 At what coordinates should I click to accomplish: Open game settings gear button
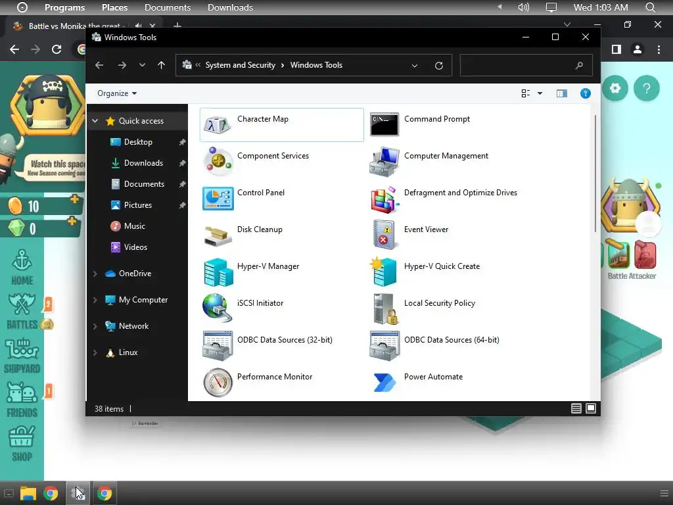615,89
